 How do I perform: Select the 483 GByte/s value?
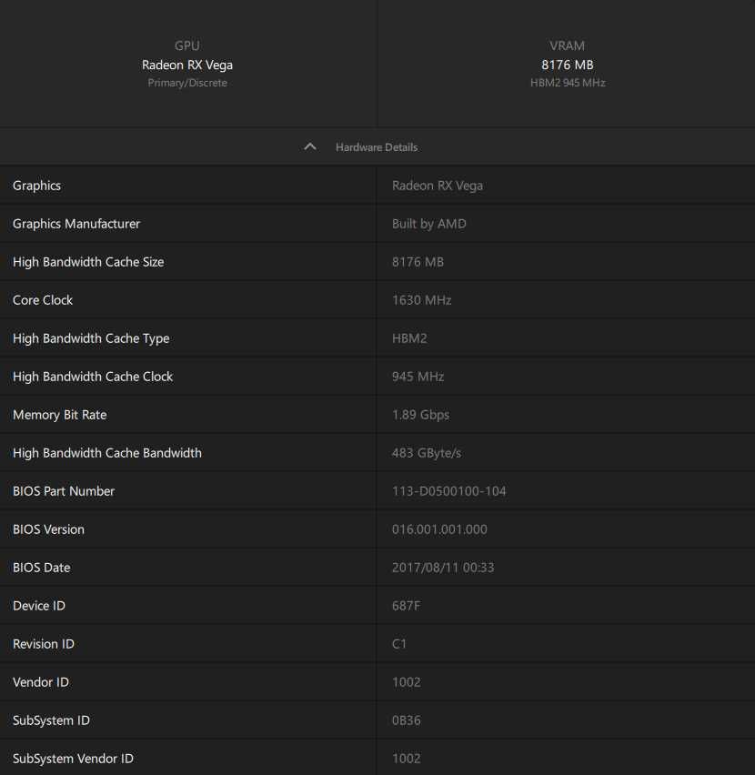click(x=427, y=453)
